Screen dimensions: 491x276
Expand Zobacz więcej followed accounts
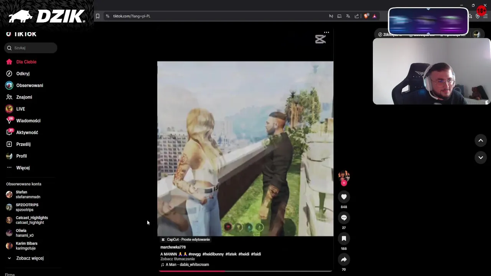[25, 258]
